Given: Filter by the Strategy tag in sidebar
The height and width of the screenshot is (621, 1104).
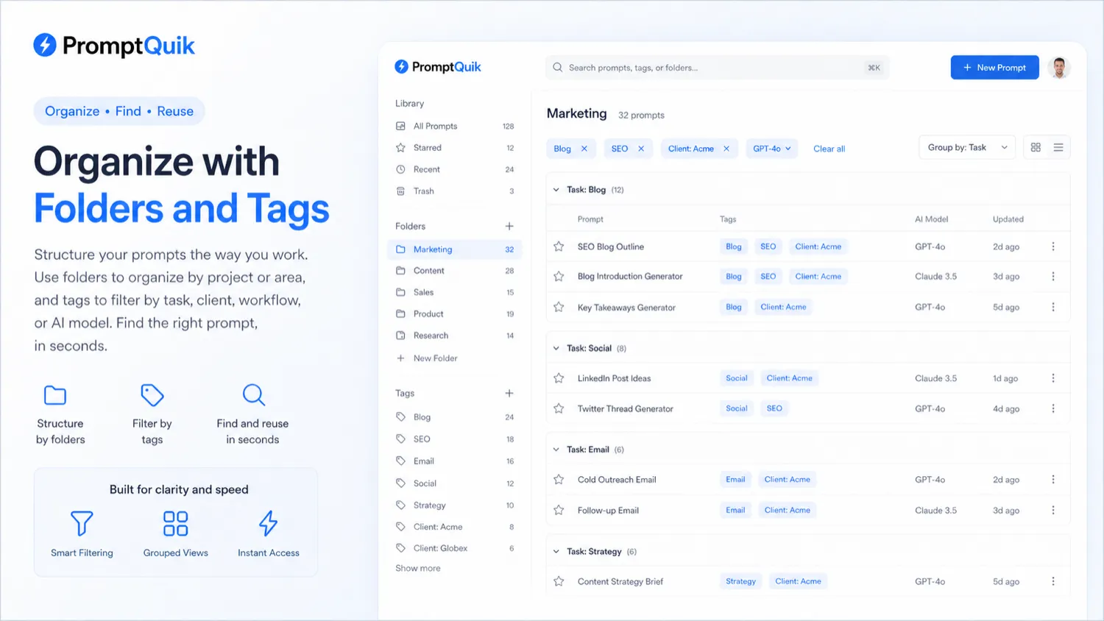Looking at the screenshot, I should [454, 505].
